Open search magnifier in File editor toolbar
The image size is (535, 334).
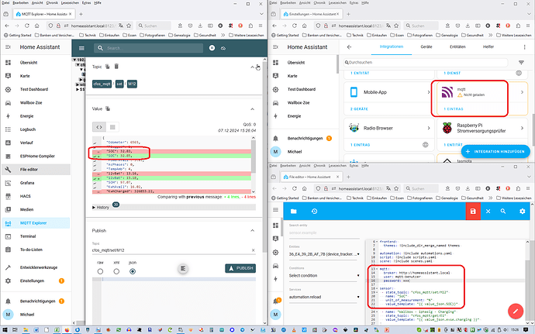point(503,212)
